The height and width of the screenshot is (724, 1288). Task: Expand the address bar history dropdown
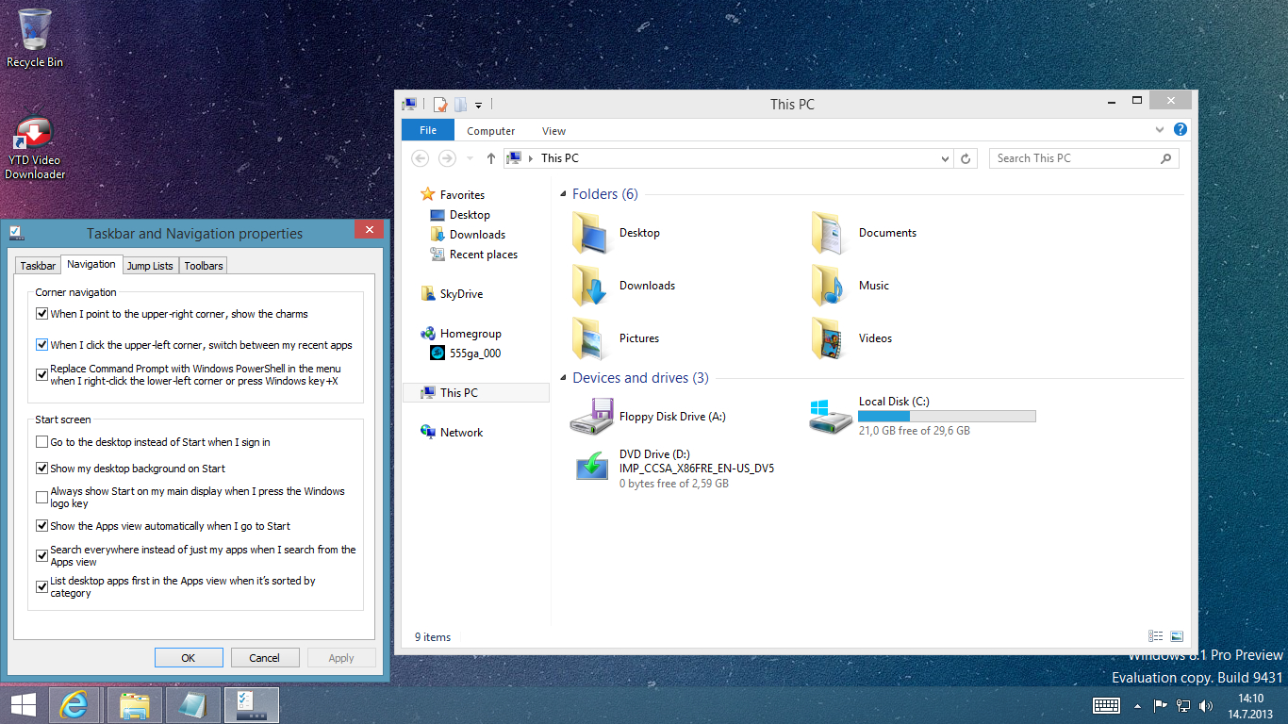[x=946, y=159]
